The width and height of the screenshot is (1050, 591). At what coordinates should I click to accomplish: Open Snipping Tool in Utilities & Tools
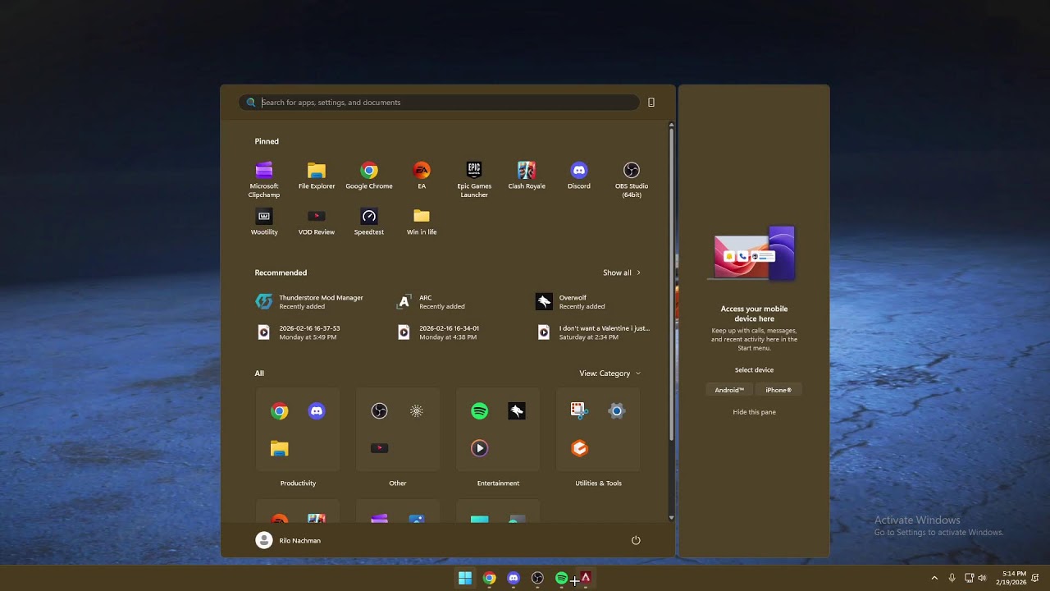pos(579,411)
